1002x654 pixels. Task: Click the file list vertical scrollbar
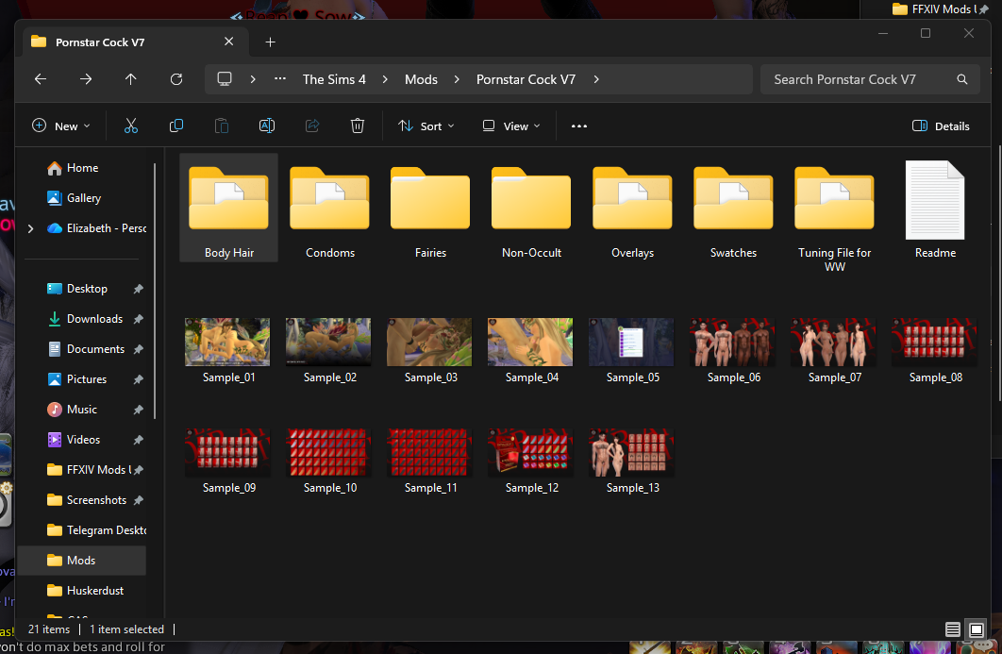click(999, 273)
